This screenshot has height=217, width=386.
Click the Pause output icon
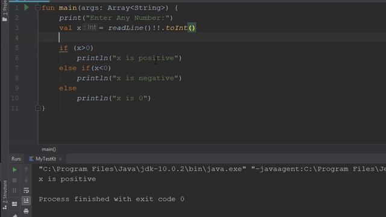pos(14,190)
